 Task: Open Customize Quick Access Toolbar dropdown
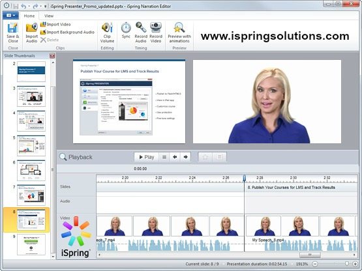point(45,7)
